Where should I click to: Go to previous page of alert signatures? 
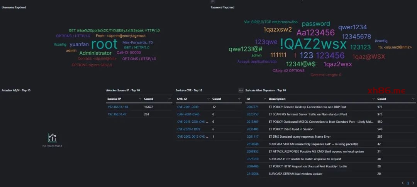(x=403, y=183)
